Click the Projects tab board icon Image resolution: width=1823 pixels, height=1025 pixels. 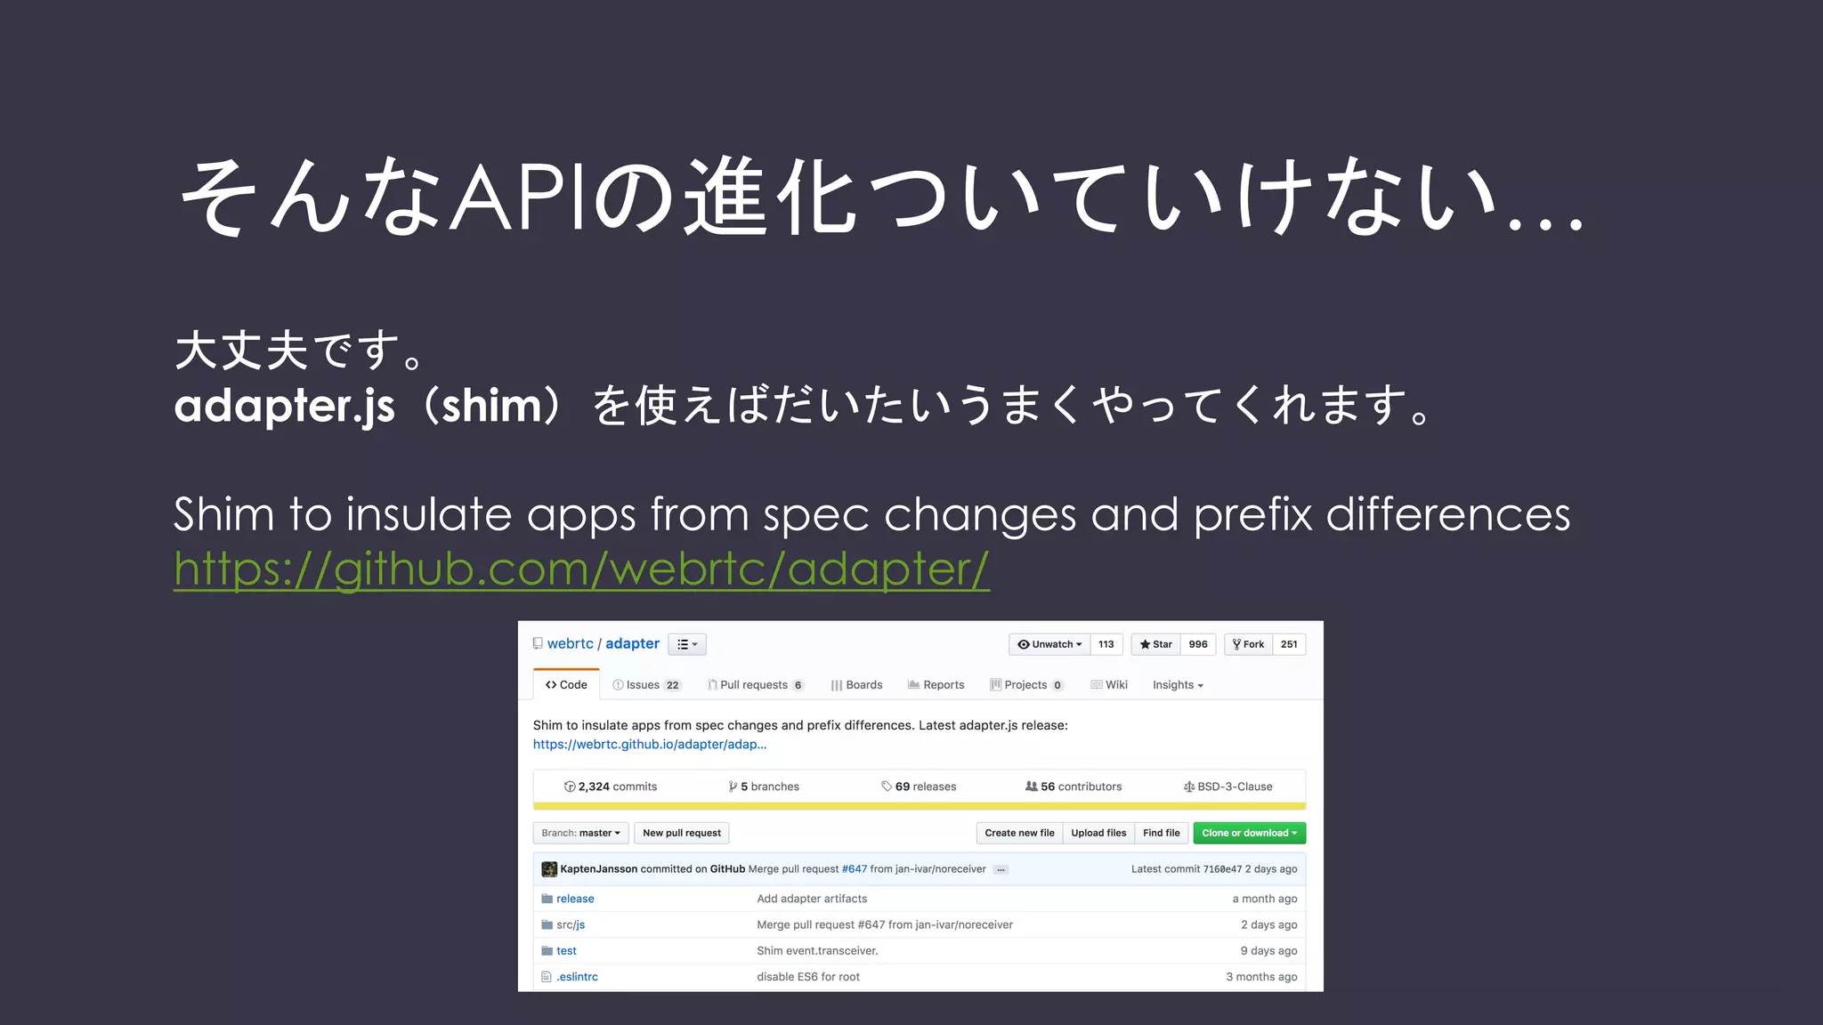tap(995, 684)
